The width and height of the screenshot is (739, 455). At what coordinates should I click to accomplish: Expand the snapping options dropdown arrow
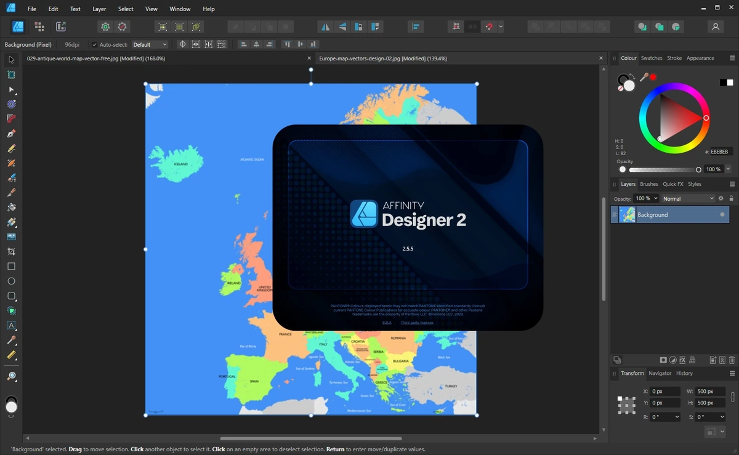point(501,26)
